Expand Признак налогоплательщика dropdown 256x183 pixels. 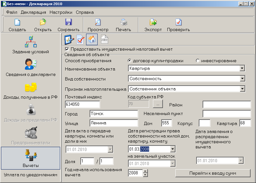tap(242, 89)
